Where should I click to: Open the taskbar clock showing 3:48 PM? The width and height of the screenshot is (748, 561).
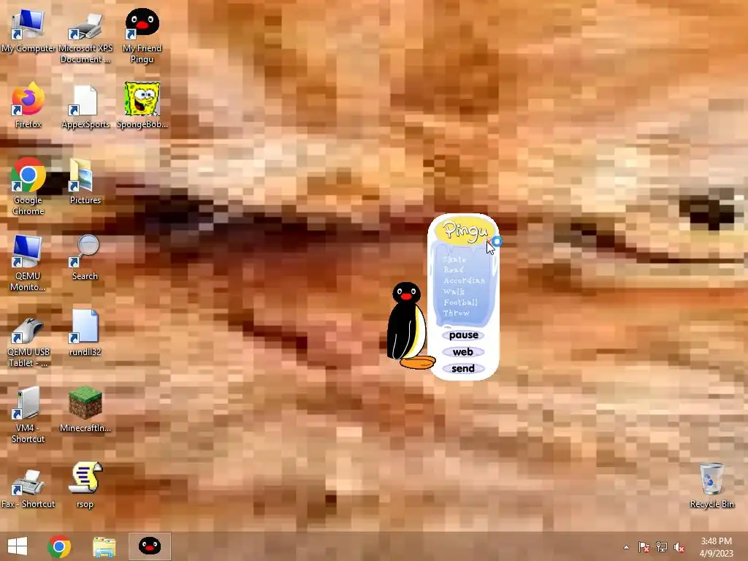pyautogui.click(x=716, y=547)
